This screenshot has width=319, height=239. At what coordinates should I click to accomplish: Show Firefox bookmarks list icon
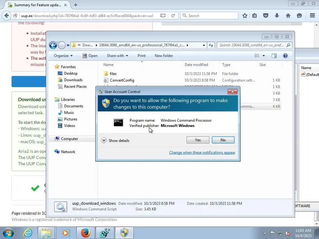coord(255,16)
